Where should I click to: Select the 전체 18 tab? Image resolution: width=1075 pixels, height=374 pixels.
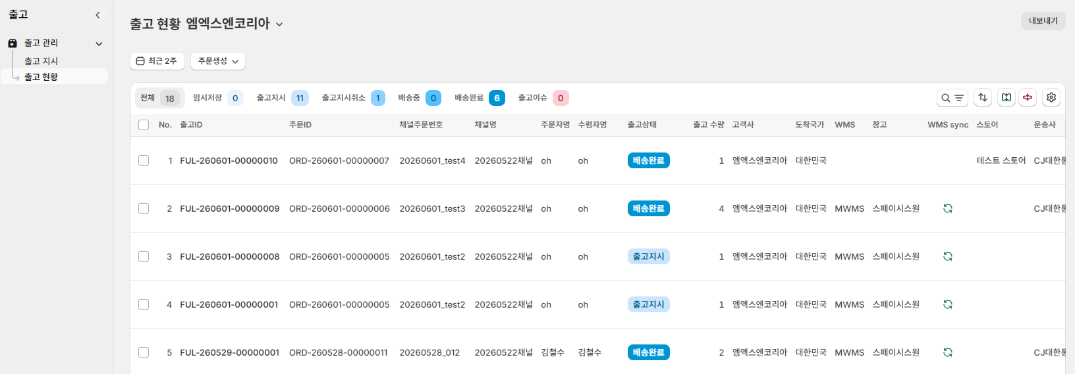159,98
